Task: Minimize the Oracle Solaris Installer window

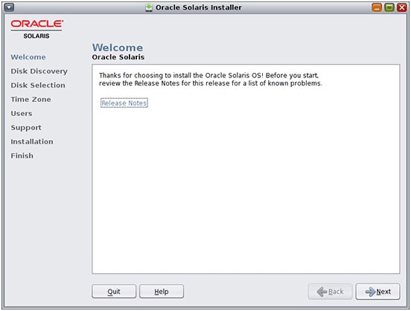Action: coord(377,7)
